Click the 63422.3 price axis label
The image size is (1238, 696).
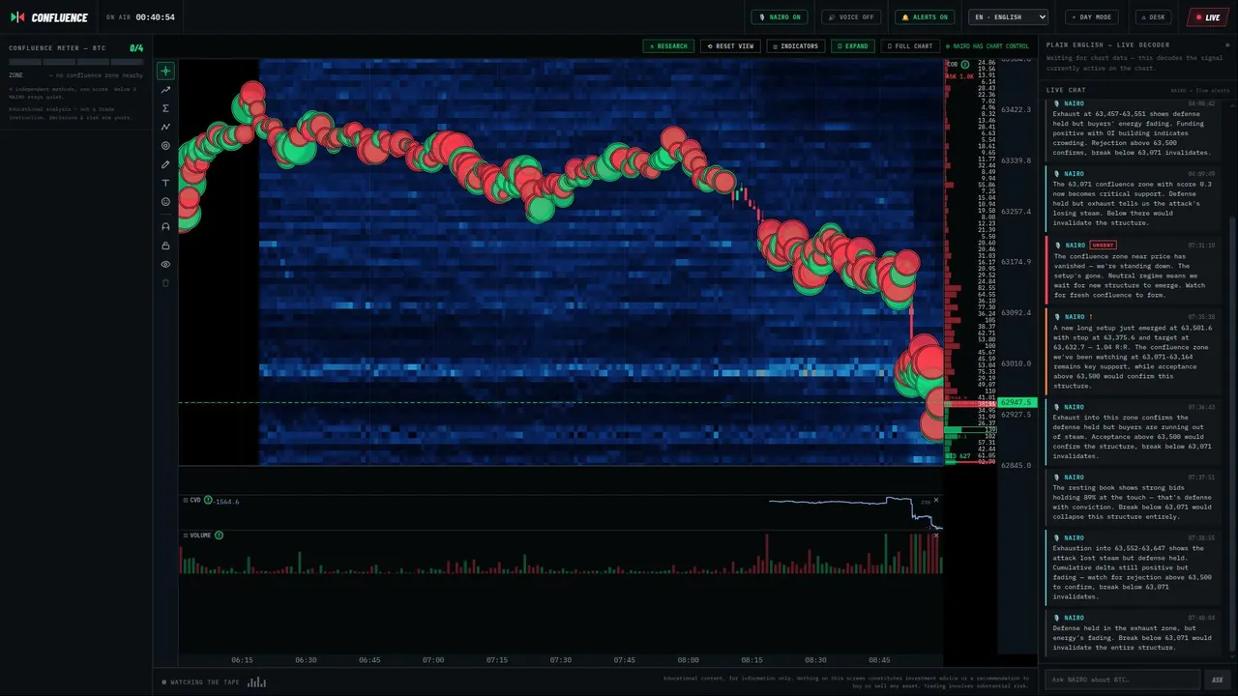click(1017, 110)
